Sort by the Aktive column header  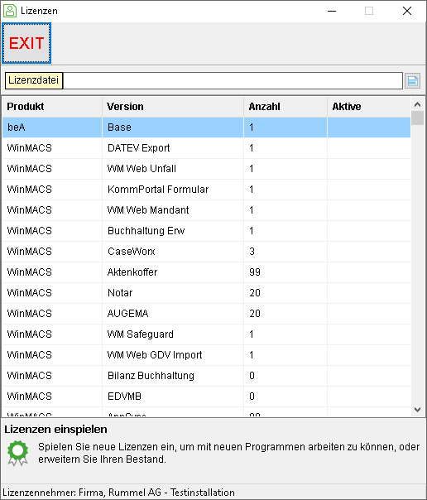369,107
